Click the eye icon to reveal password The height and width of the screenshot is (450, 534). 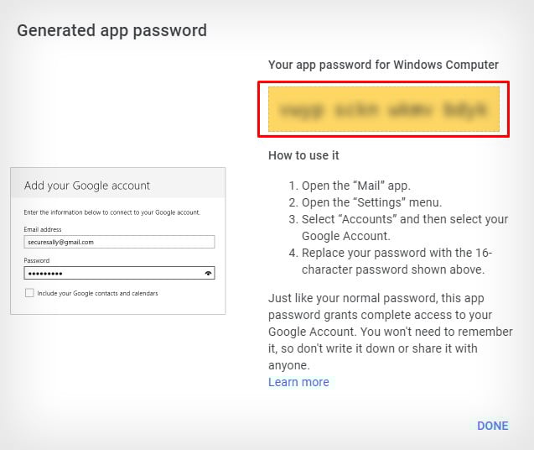pyautogui.click(x=208, y=274)
